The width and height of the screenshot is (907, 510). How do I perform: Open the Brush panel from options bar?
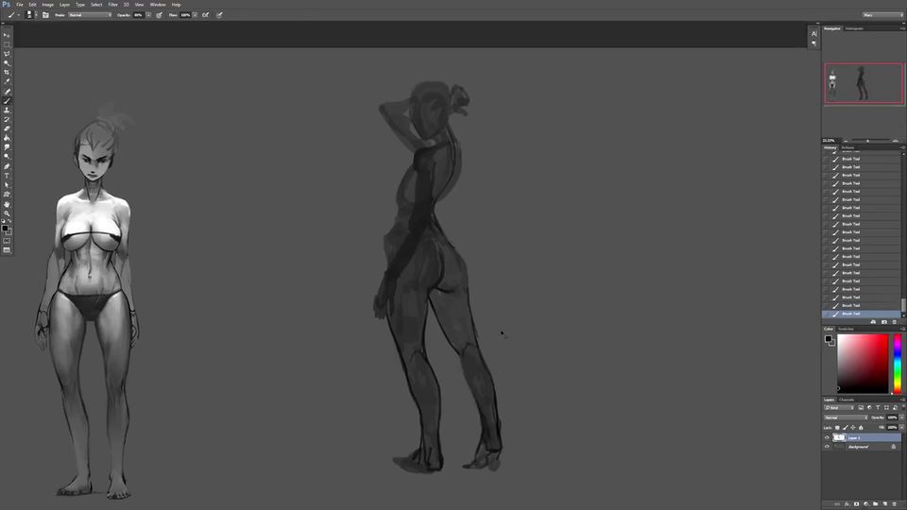point(45,15)
